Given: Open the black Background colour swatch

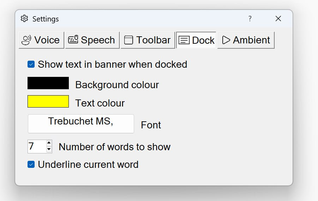Looking at the screenshot, I should coord(48,83).
